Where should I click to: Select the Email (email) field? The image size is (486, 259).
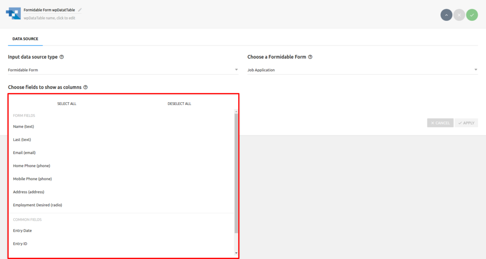coord(121,153)
